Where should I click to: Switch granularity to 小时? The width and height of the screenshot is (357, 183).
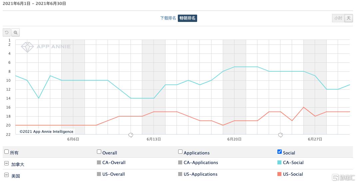[338, 18]
